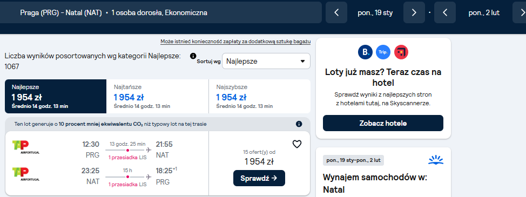Open the Sortuj wg Najlepsze dropdown
This screenshot has height=197, width=526.
266,62
